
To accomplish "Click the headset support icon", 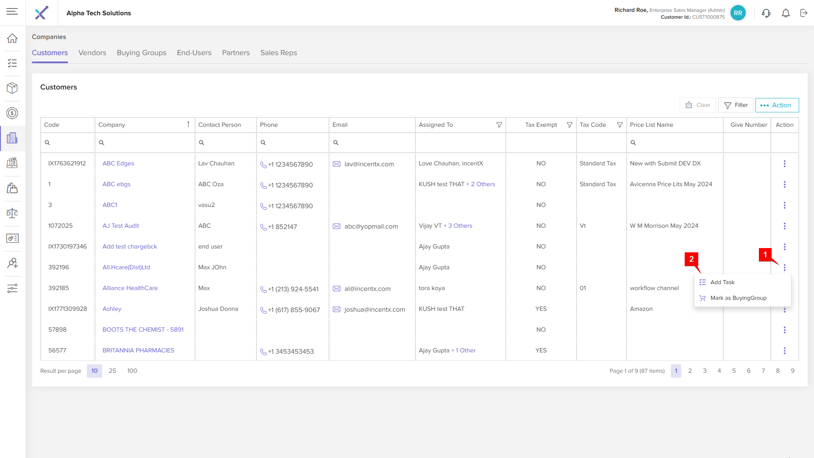I will click(766, 13).
